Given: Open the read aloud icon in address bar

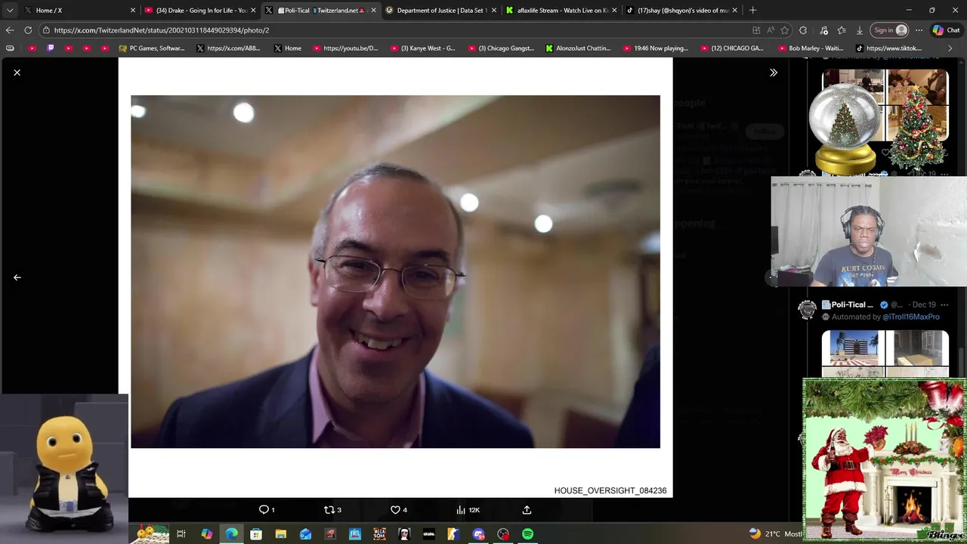Looking at the screenshot, I should tap(771, 30).
